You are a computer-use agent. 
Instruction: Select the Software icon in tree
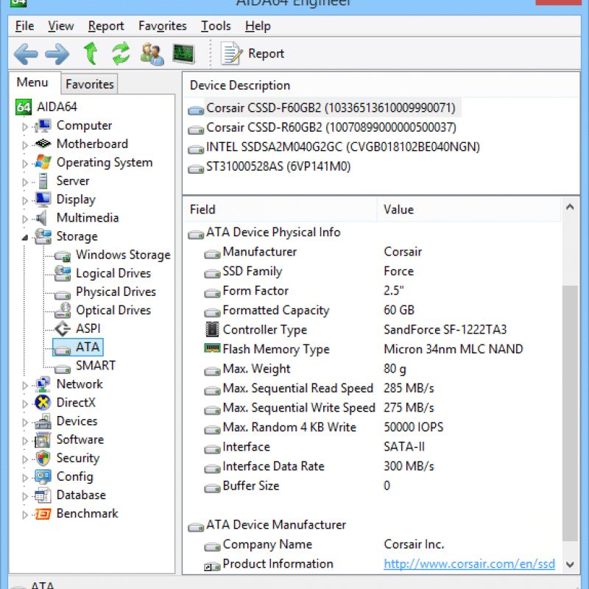(x=43, y=440)
